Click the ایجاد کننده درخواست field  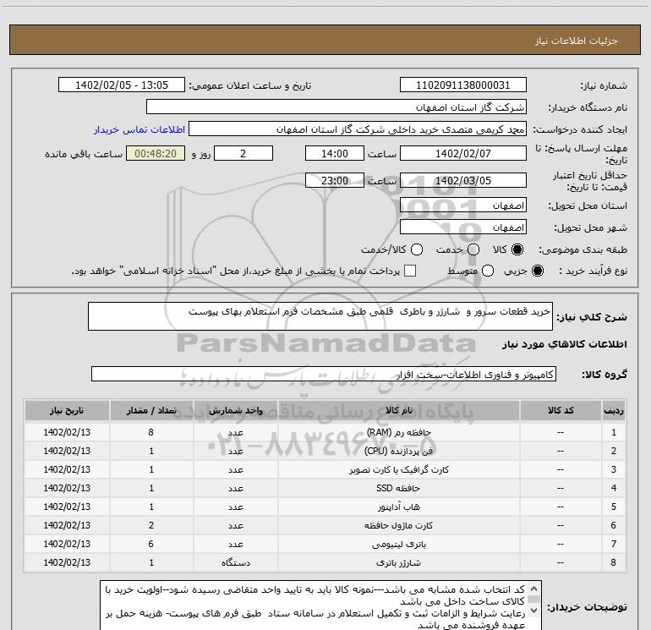(x=358, y=129)
